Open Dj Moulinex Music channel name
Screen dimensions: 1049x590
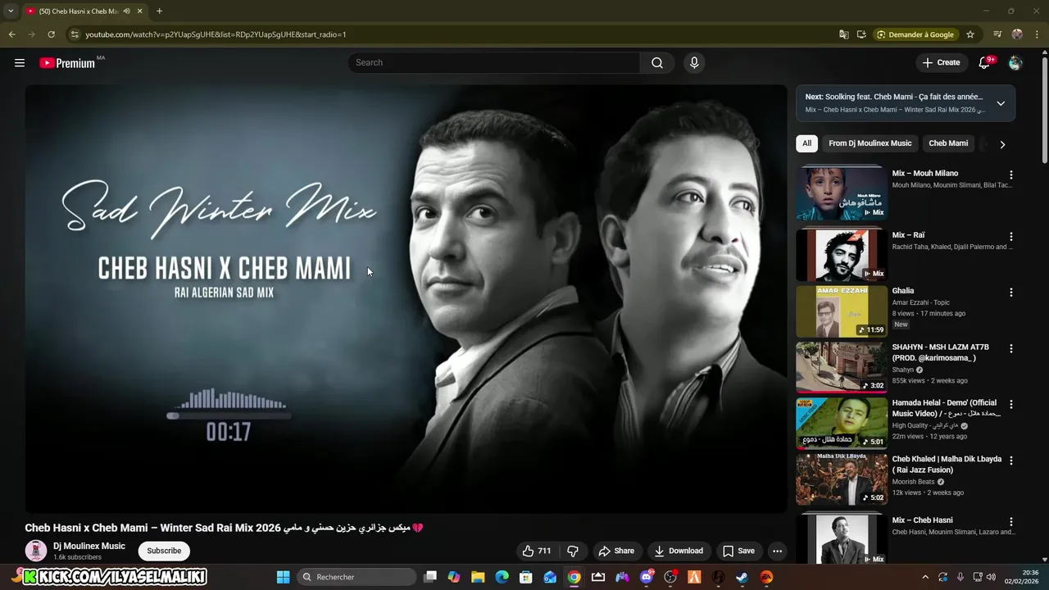pos(89,546)
